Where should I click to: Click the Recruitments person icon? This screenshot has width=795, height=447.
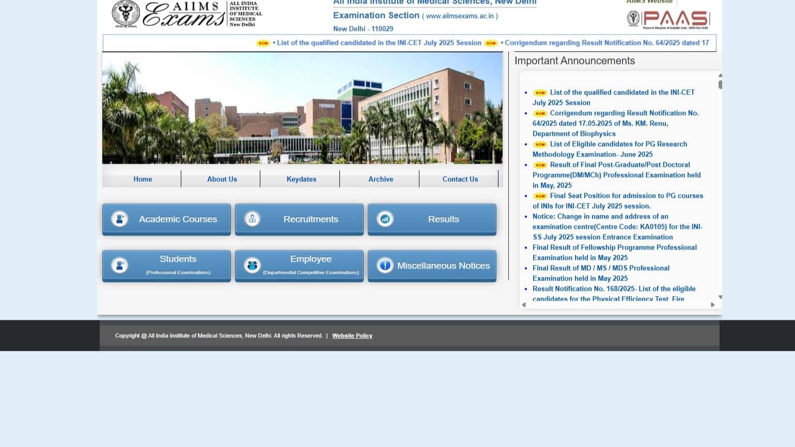252,219
